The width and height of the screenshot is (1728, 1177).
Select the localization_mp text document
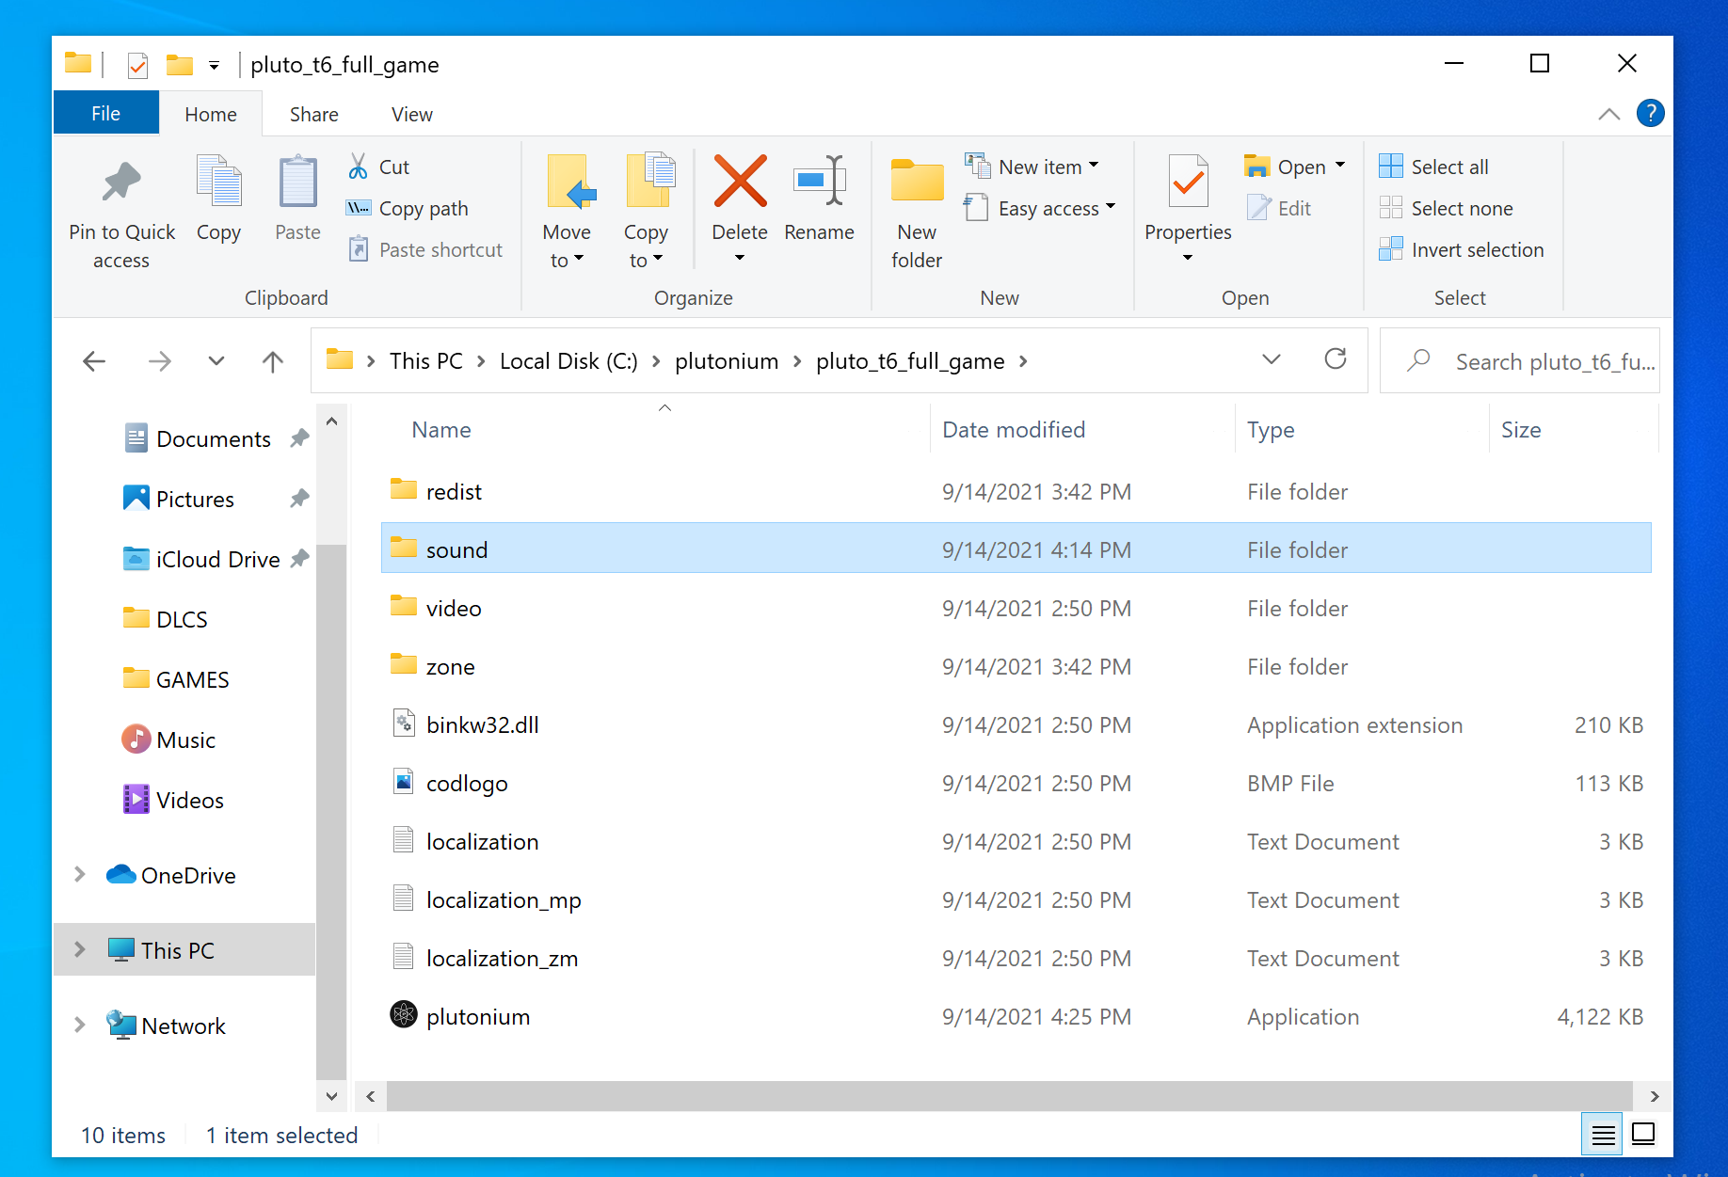[x=1016, y=899]
